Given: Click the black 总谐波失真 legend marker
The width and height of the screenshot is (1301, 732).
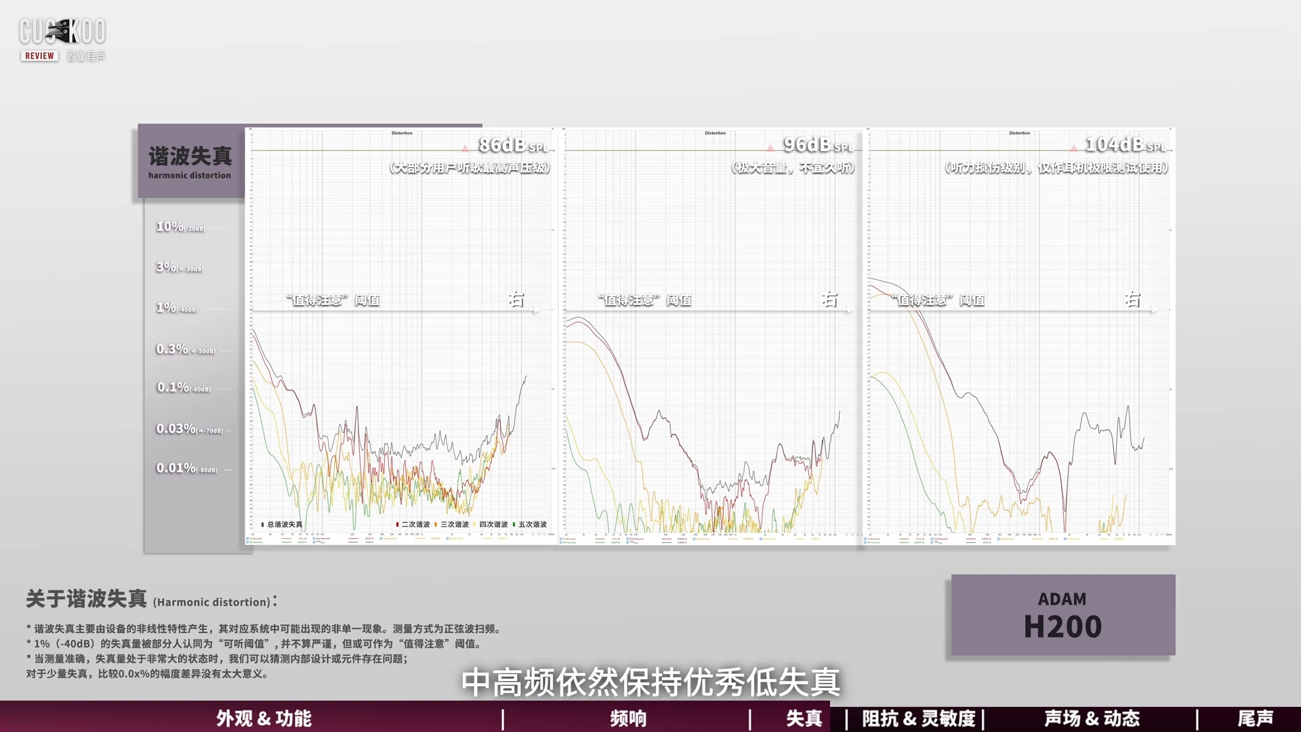Looking at the screenshot, I should [x=262, y=525].
